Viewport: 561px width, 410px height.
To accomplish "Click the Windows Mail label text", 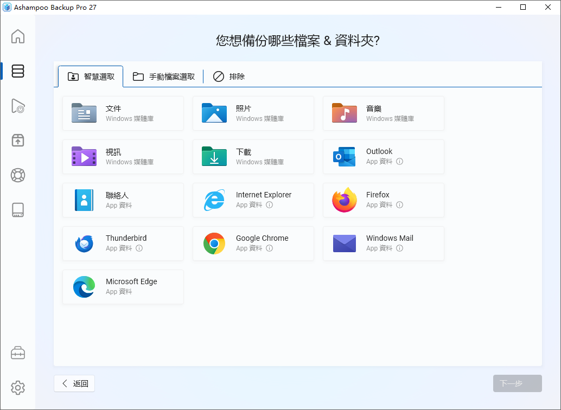I will coord(390,238).
